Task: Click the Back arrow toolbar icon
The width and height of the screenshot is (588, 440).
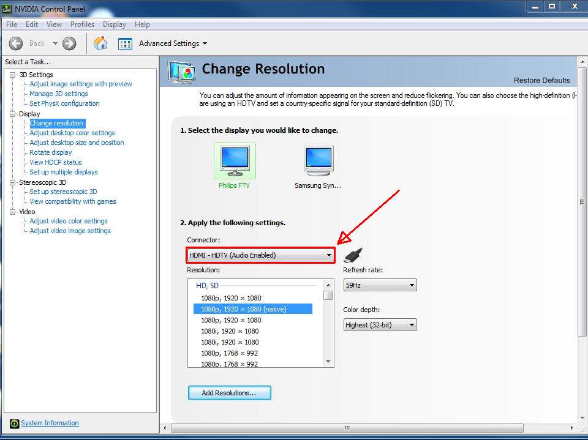Action: coord(16,43)
